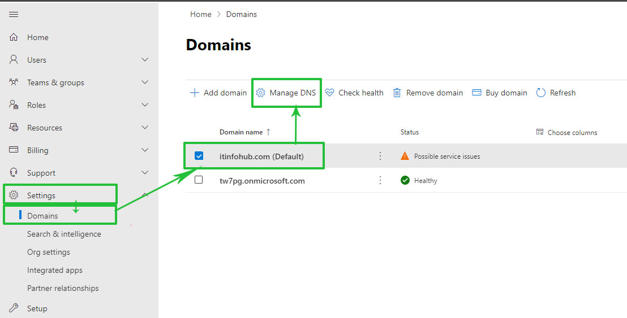The width and height of the screenshot is (627, 318).
Task: Click the Refresh circular arrow icon
Action: click(540, 93)
